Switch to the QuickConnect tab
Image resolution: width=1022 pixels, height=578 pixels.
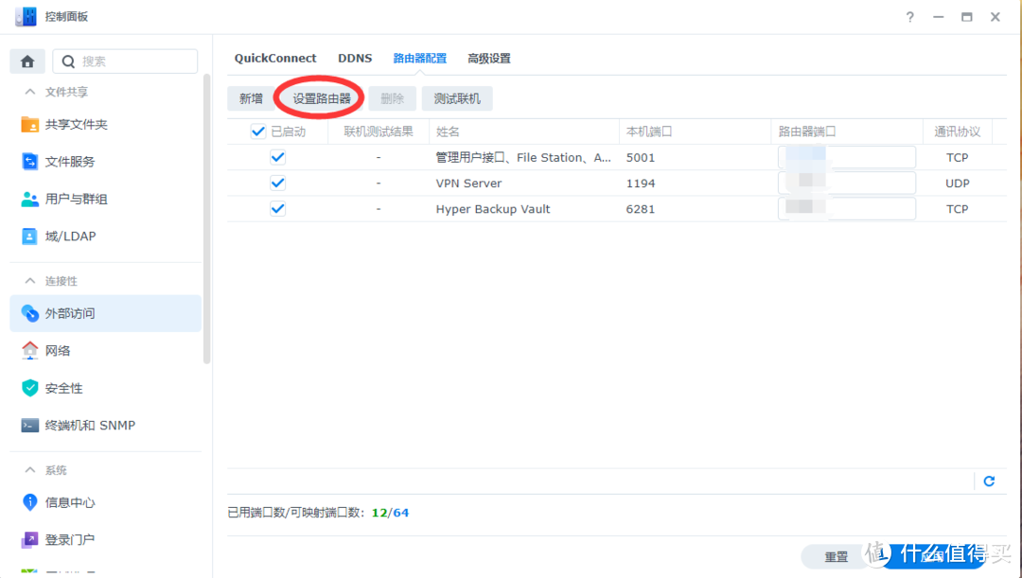tap(275, 58)
